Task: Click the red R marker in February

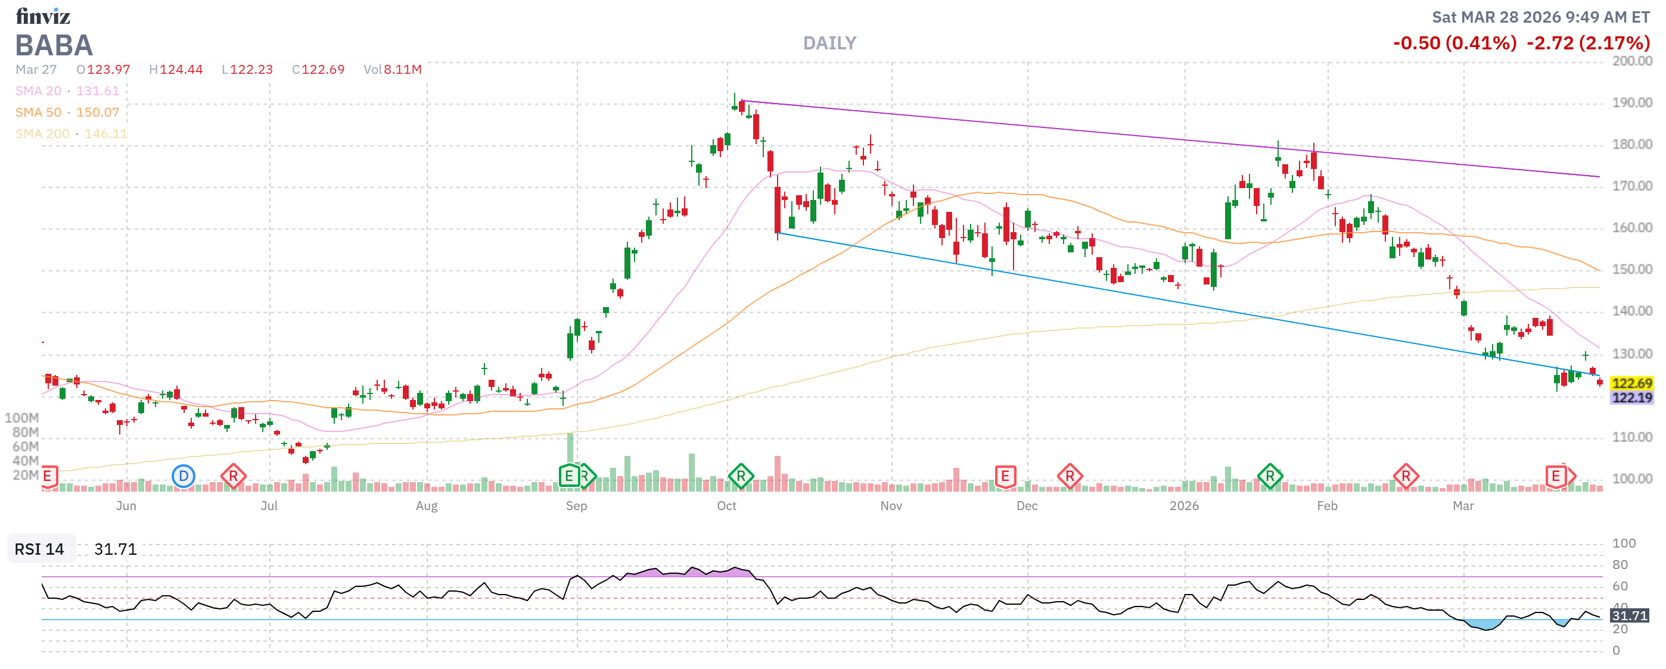Action: pyautogui.click(x=1406, y=477)
